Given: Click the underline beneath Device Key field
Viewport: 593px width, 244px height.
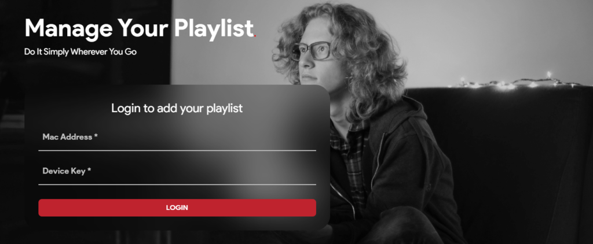Looking at the screenshot, I should (177, 184).
